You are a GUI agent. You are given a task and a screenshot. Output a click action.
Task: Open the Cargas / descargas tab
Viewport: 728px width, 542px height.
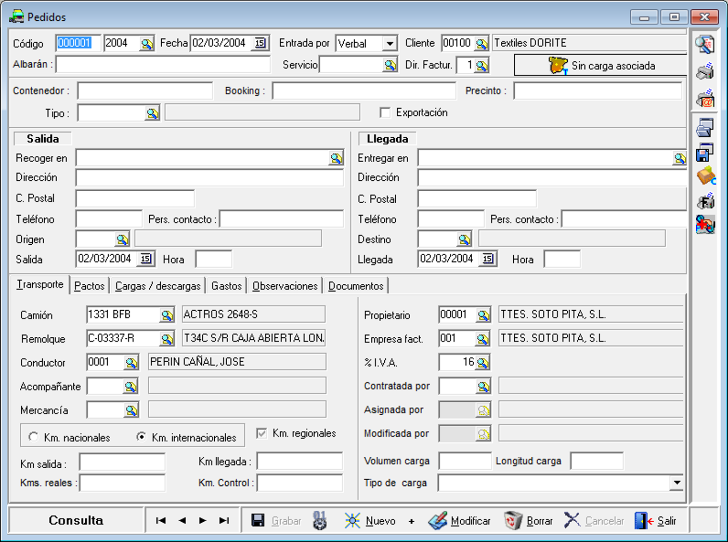(x=158, y=286)
